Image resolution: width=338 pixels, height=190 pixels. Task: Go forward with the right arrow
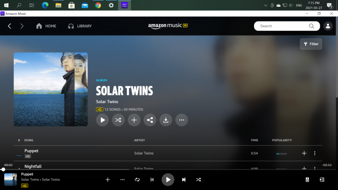point(22,26)
